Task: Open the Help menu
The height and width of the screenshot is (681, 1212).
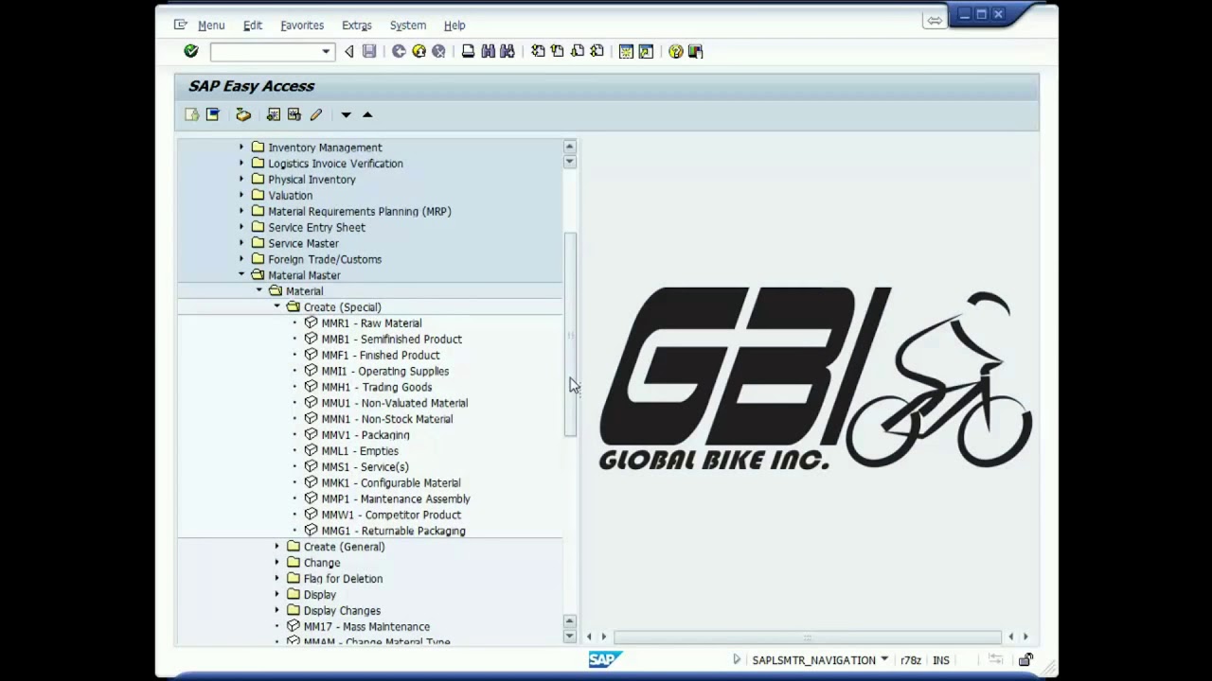Action: (x=454, y=26)
